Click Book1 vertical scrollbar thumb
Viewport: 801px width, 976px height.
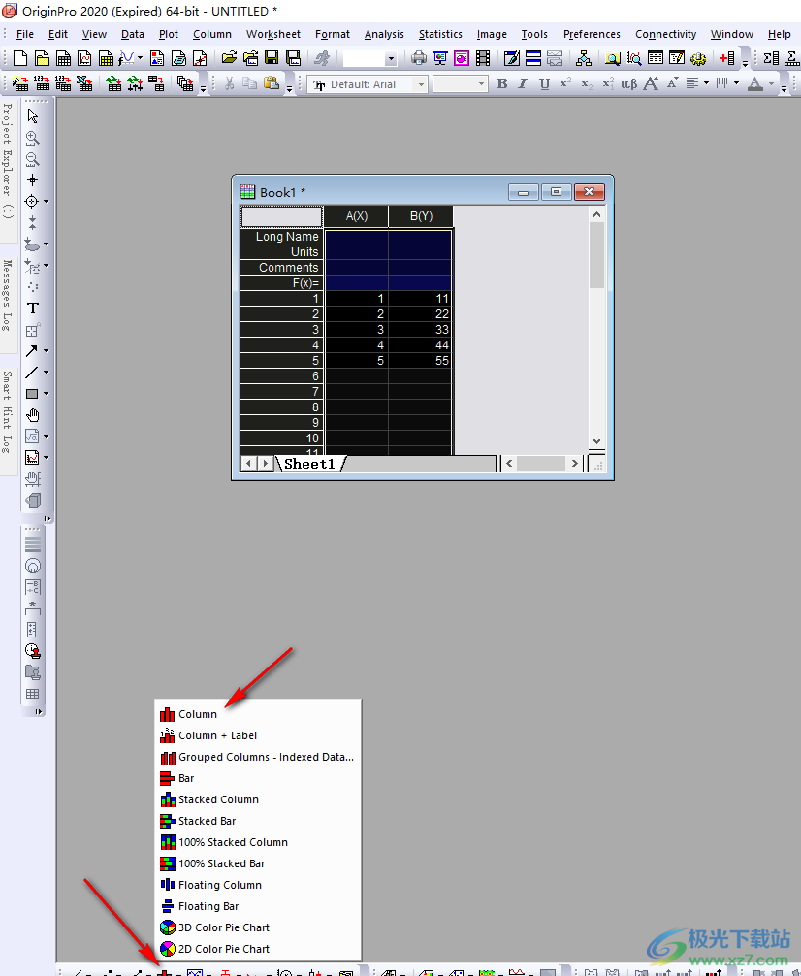tap(596, 255)
